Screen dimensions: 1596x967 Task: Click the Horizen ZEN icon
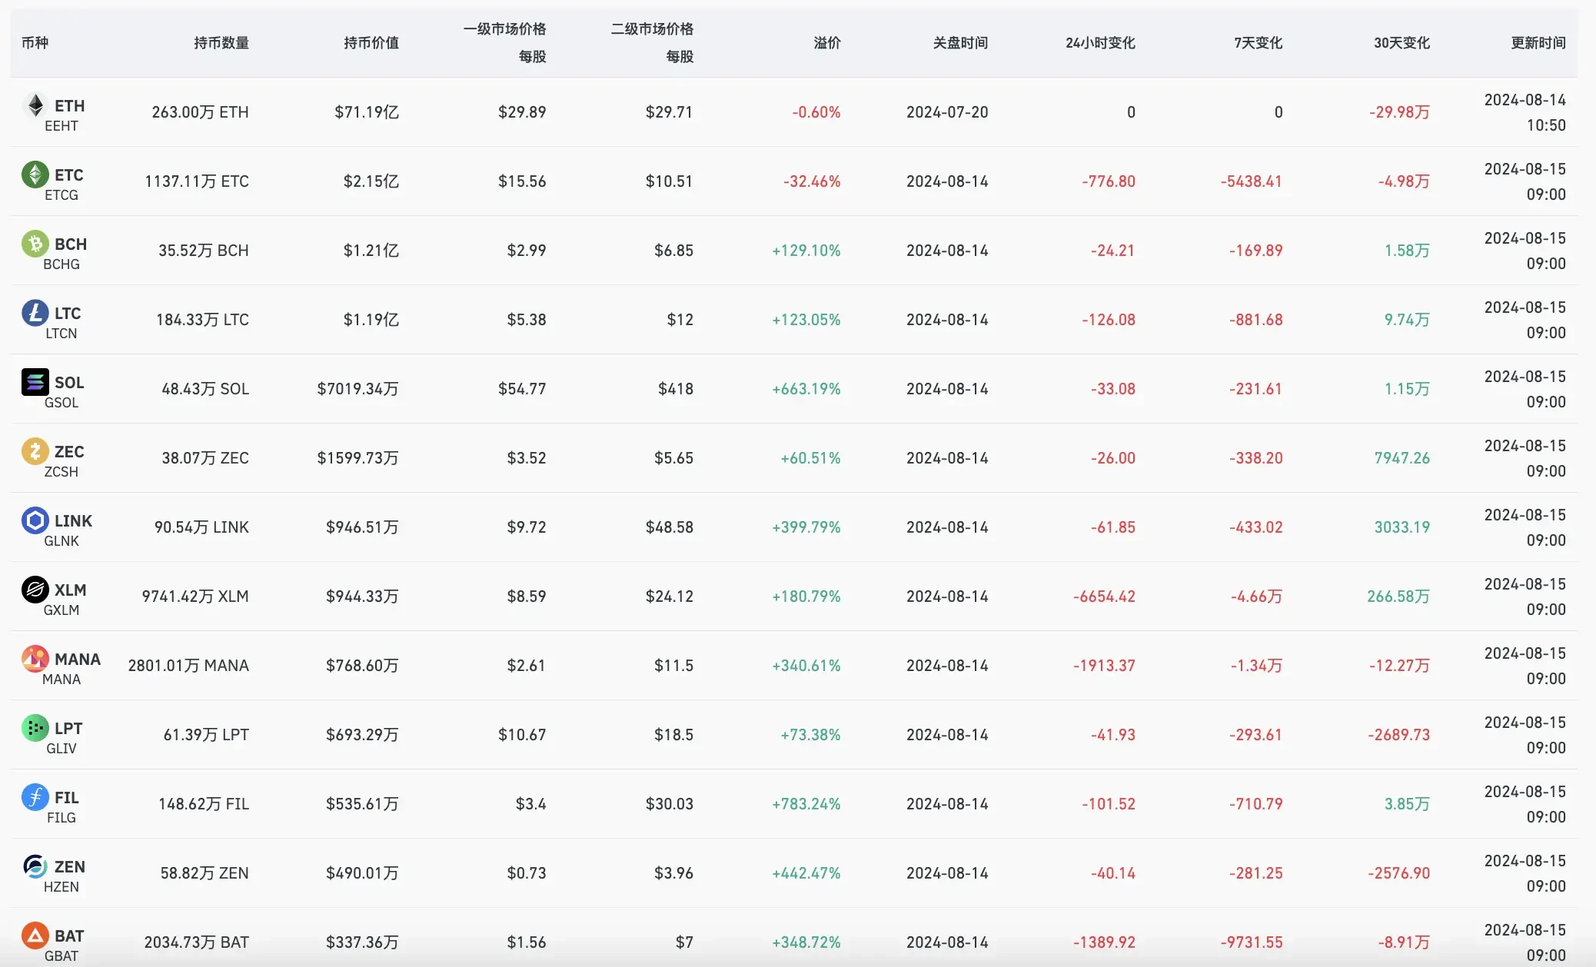(35, 866)
